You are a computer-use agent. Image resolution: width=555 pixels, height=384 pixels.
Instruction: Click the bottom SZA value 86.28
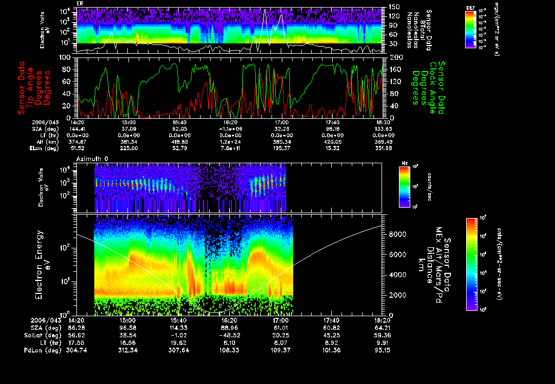[x=78, y=328]
